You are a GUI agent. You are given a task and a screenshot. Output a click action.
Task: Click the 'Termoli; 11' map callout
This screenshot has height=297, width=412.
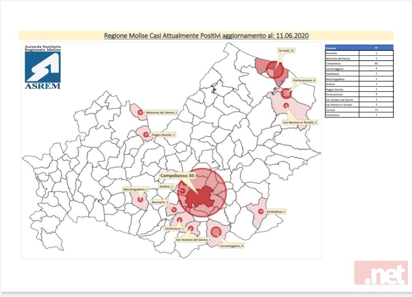[286, 50]
